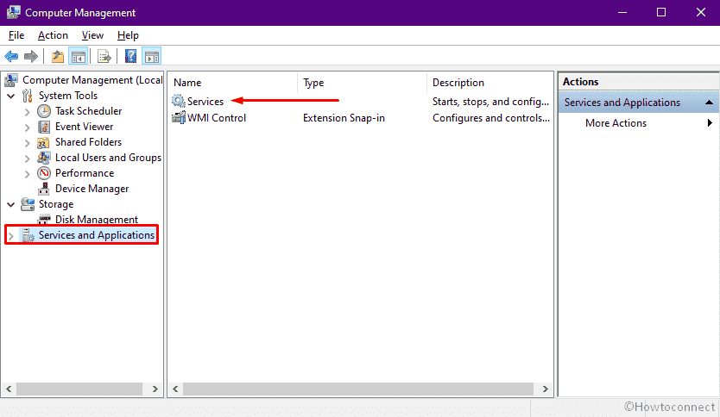This screenshot has height=417, width=720.
Task: Click center pane scroll left arrow
Action: [x=175, y=389]
